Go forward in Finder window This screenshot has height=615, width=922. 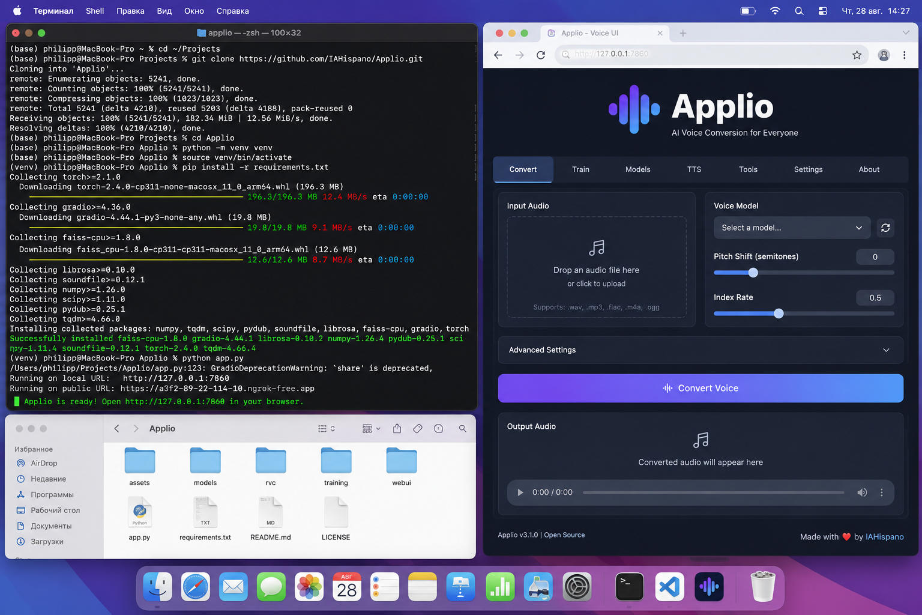pyautogui.click(x=136, y=428)
